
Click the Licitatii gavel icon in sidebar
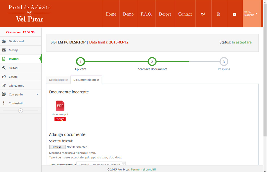point(4,68)
